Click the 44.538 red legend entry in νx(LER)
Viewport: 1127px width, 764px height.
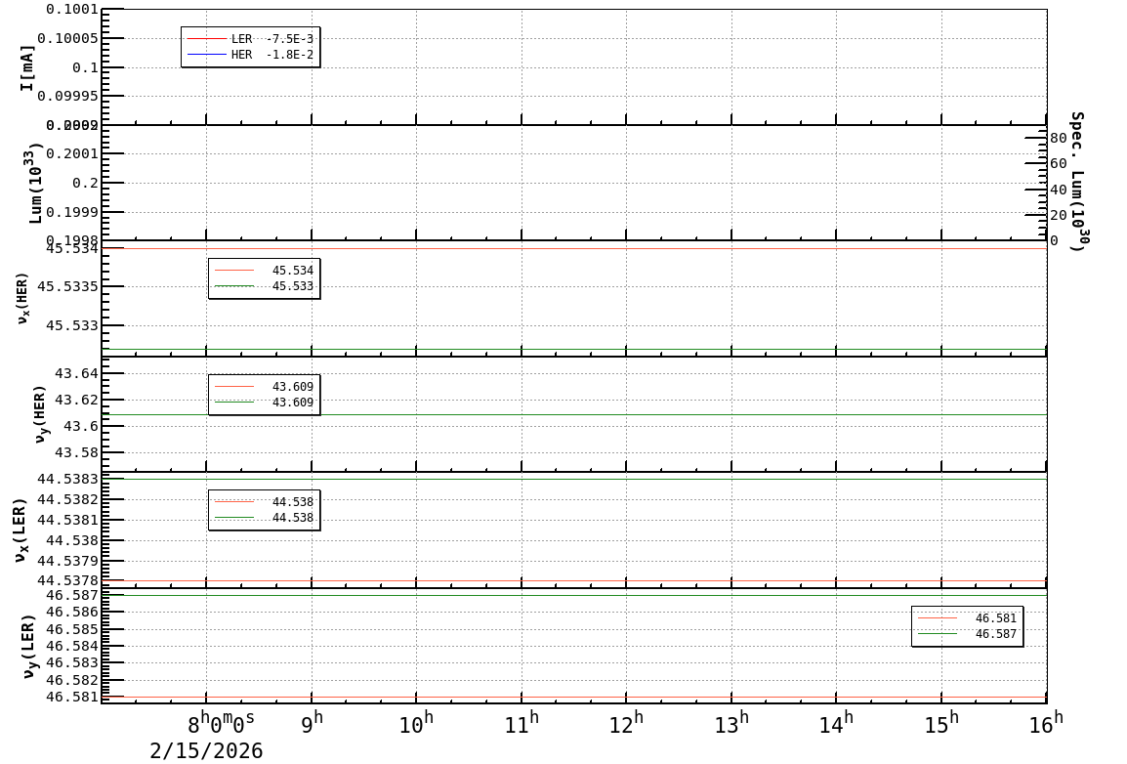pyautogui.click(x=264, y=501)
